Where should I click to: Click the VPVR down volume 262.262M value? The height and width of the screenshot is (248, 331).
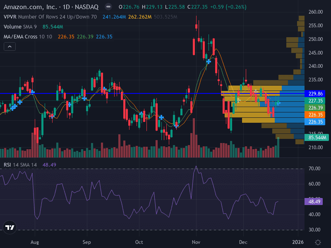pos(140,17)
